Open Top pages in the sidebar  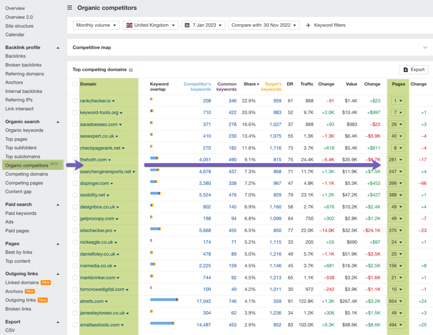point(16,139)
